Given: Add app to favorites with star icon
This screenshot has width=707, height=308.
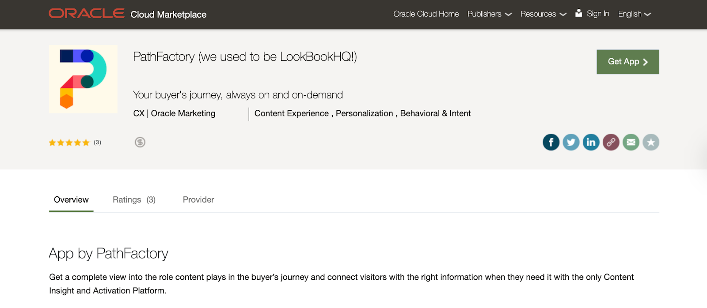Looking at the screenshot, I should (x=651, y=142).
